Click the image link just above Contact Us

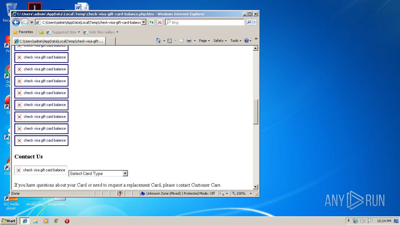click(41, 140)
